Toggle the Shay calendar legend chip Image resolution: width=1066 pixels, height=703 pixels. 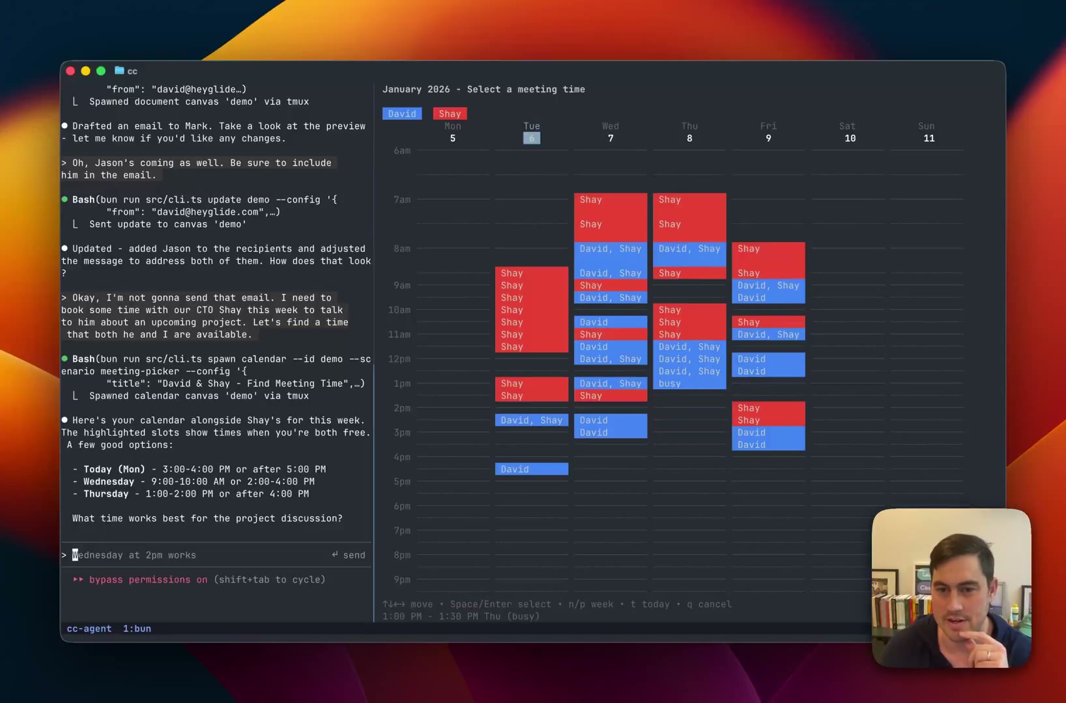pyautogui.click(x=450, y=113)
